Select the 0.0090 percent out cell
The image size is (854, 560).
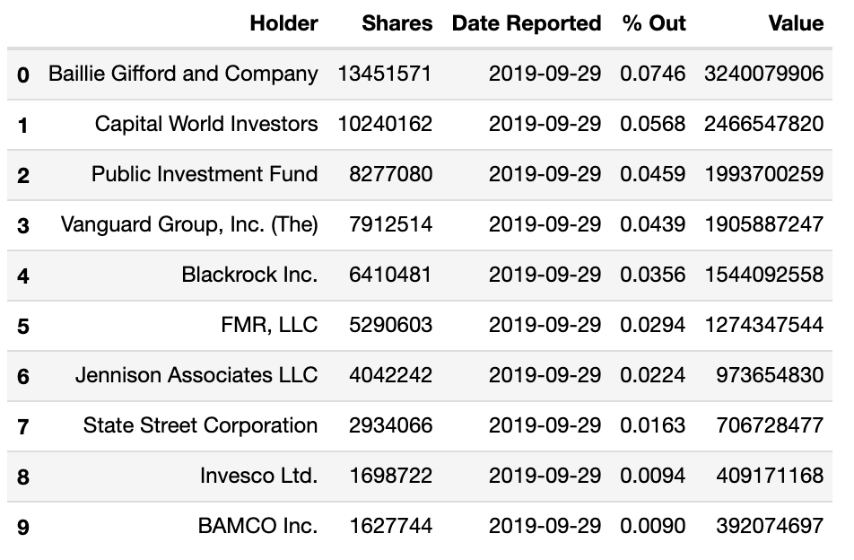click(652, 526)
